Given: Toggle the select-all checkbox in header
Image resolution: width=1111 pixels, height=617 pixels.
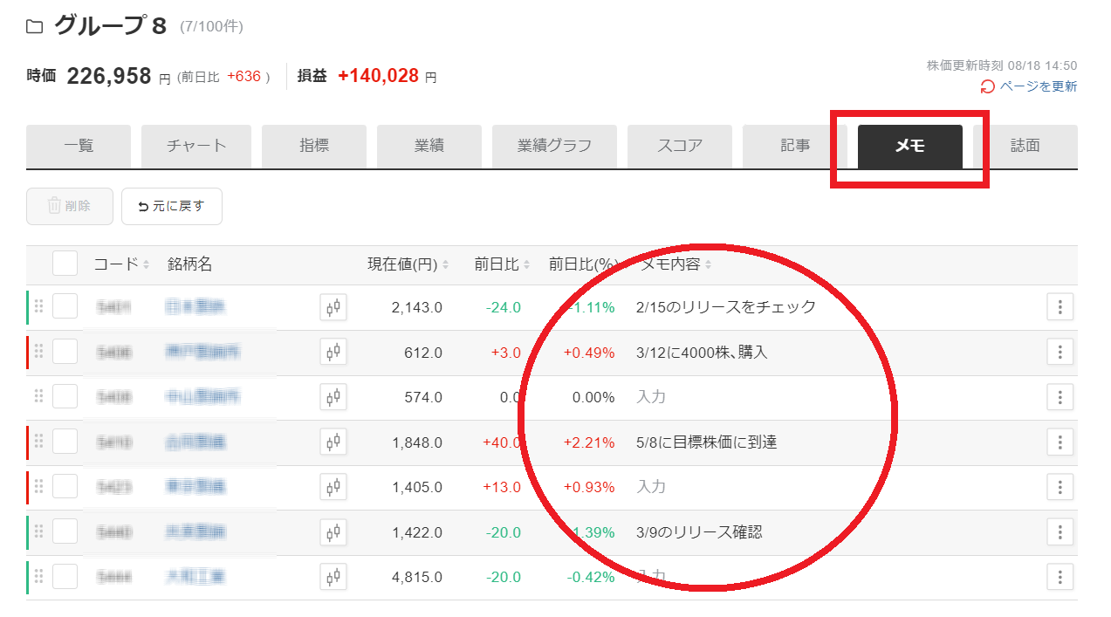Looking at the screenshot, I should click(65, 264).
